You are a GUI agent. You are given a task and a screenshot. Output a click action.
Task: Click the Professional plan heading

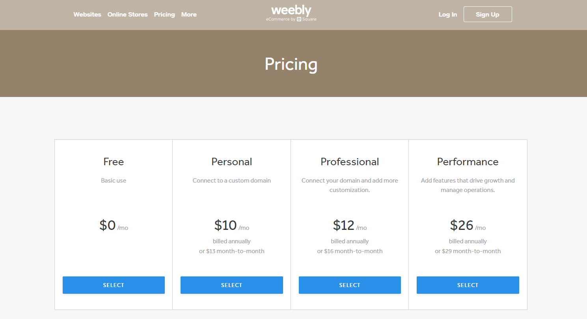(x=350, y=162)
